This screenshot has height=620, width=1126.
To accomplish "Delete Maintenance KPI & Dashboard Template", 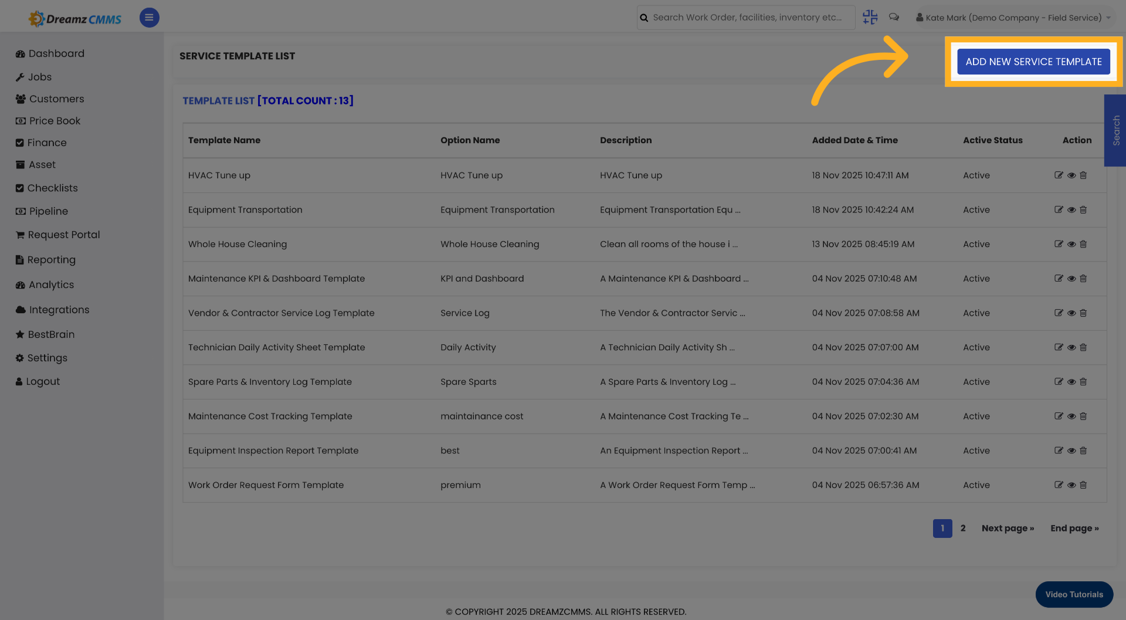I will (1083, 279).
